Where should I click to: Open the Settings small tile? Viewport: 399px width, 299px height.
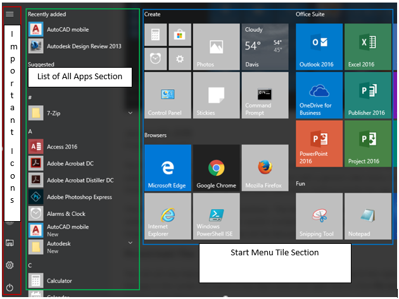click(x=180, y=59)
